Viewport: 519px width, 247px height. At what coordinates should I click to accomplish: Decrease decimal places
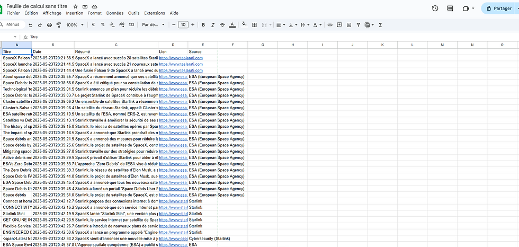112,25
